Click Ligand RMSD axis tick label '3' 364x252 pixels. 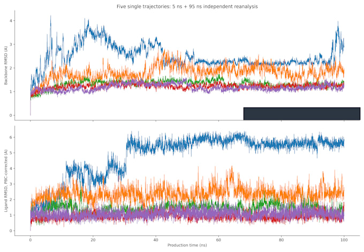(x=11, y=184)
